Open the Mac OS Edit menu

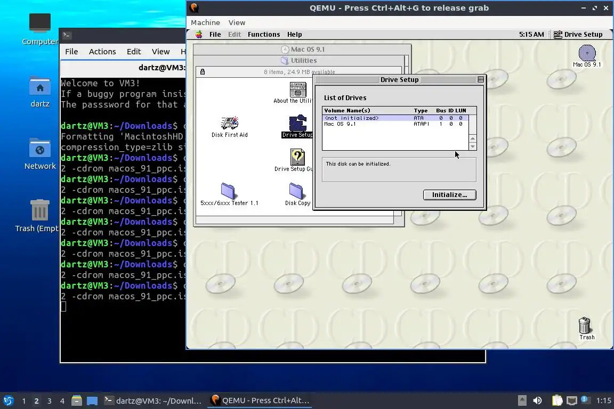[234, 35]
